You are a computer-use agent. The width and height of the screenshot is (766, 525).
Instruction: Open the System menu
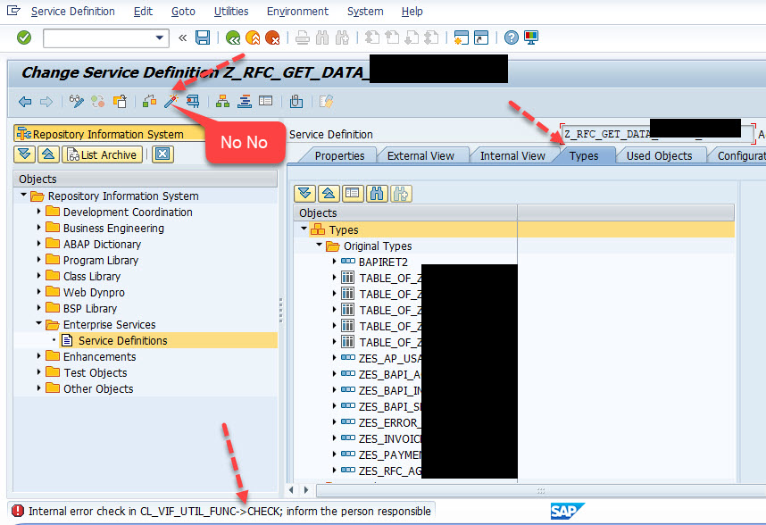pos(365,12)
